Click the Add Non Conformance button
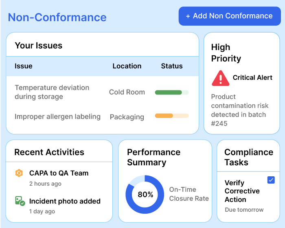This screenshot has width=285, height=228. 229,16
